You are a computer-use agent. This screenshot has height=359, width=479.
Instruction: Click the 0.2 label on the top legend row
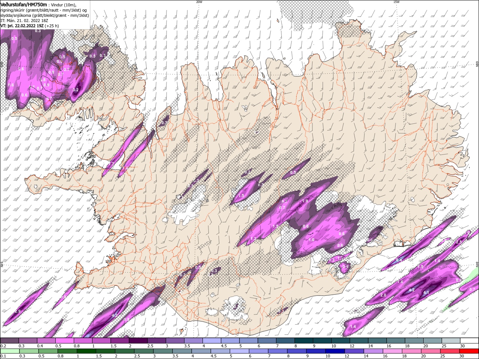point(3,346)
